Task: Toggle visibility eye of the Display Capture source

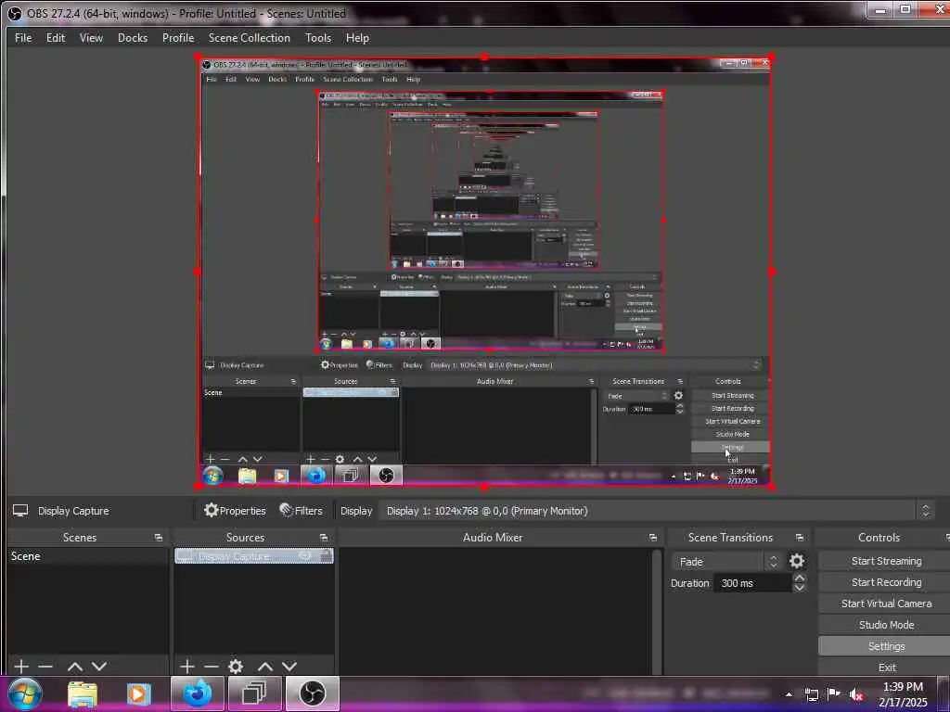Action: 305,556
